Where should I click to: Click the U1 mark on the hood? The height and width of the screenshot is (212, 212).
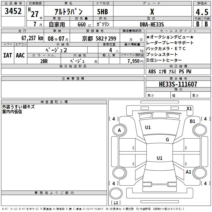(x=148, y=127)
